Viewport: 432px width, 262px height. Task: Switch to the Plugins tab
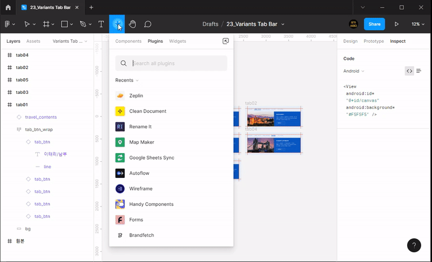pos(156,41)
